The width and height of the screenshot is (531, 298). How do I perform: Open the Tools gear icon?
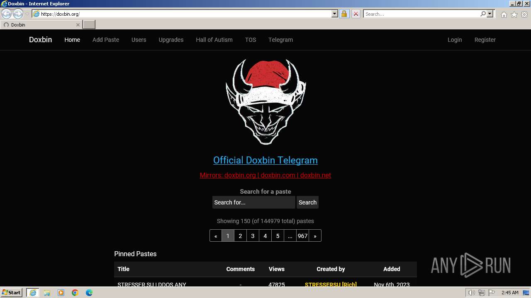click(x=524, y=14)
